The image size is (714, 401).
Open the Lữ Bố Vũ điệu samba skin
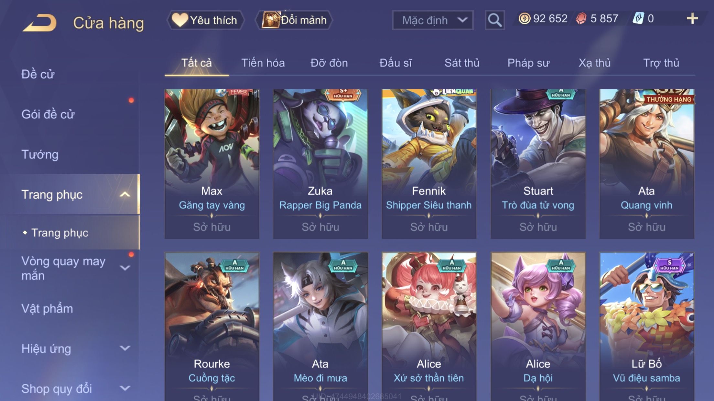[x=646, y=326]
